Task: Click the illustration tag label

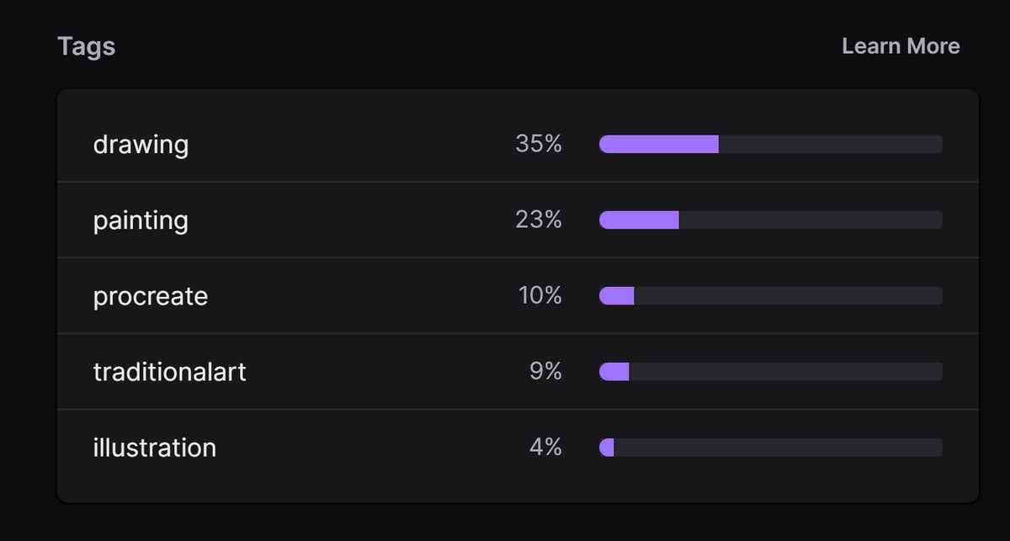Action: point(156,448)
